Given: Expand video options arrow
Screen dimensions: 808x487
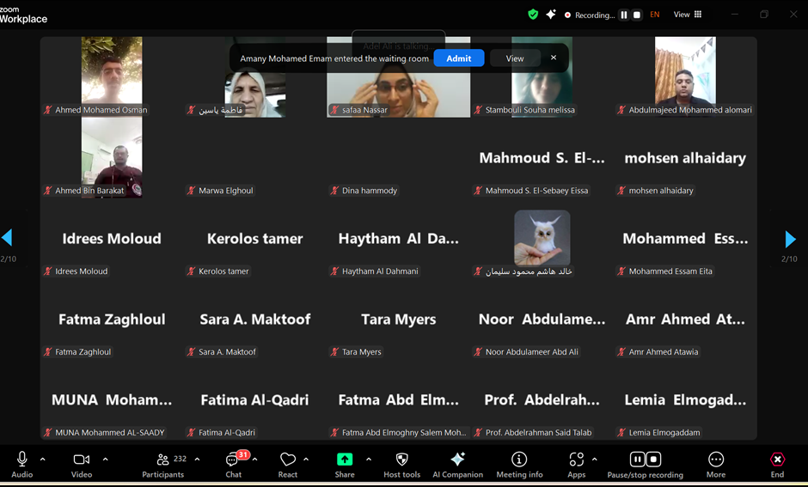Looking at the screenshot, I should [x=105, y=459].
